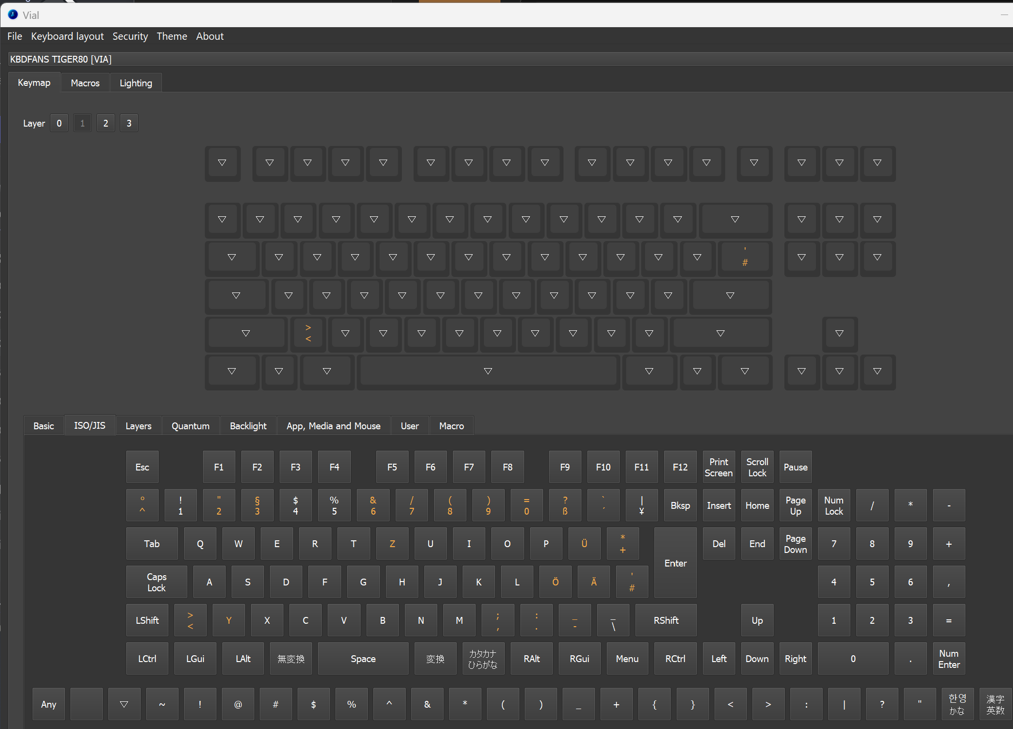Select the wide spacebar key on keymap
The image size is (1013, 729).
pos(488,371)
